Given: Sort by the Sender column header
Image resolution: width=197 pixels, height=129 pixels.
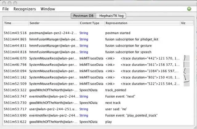Looking at the screenshot, I should pyautogui.click(x=54, y=23).
